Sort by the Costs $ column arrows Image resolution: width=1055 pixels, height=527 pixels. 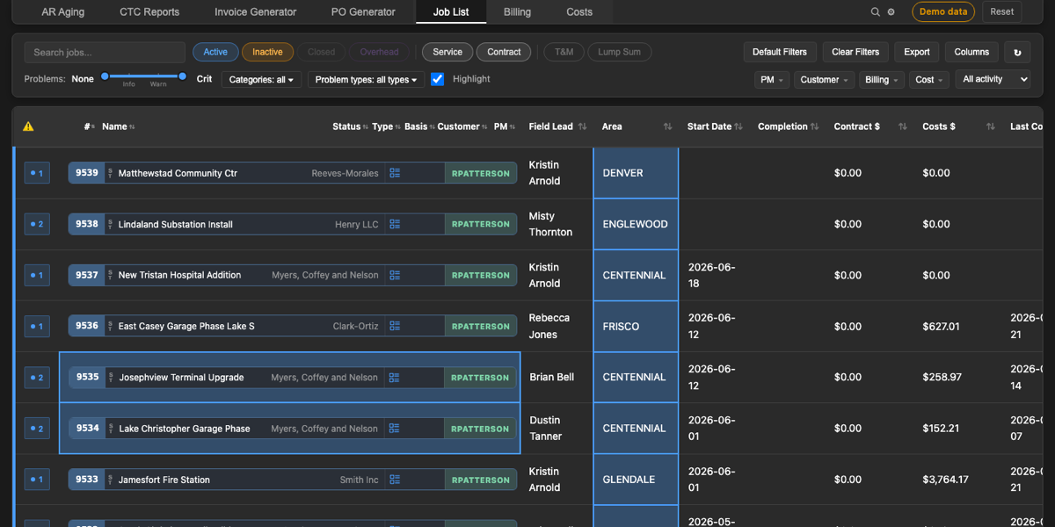click(x=991, y=126)
